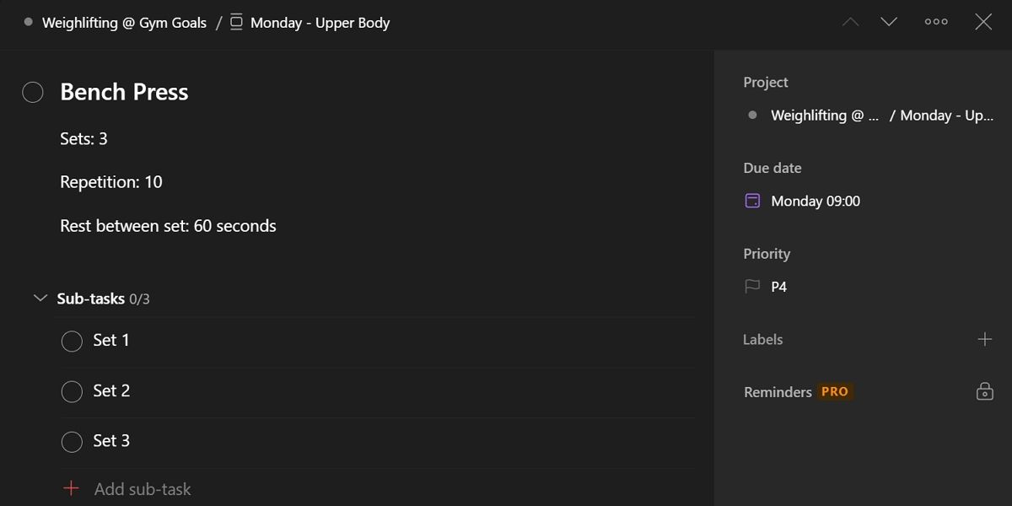Click the Add sub-task field
Viewport: 1012px width, 506px height.
(x=143, y=488)
